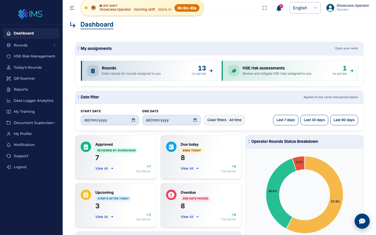Screen dimensions: 376x235
Task: Click the My Training book icon
Action: tap(9, 111)
